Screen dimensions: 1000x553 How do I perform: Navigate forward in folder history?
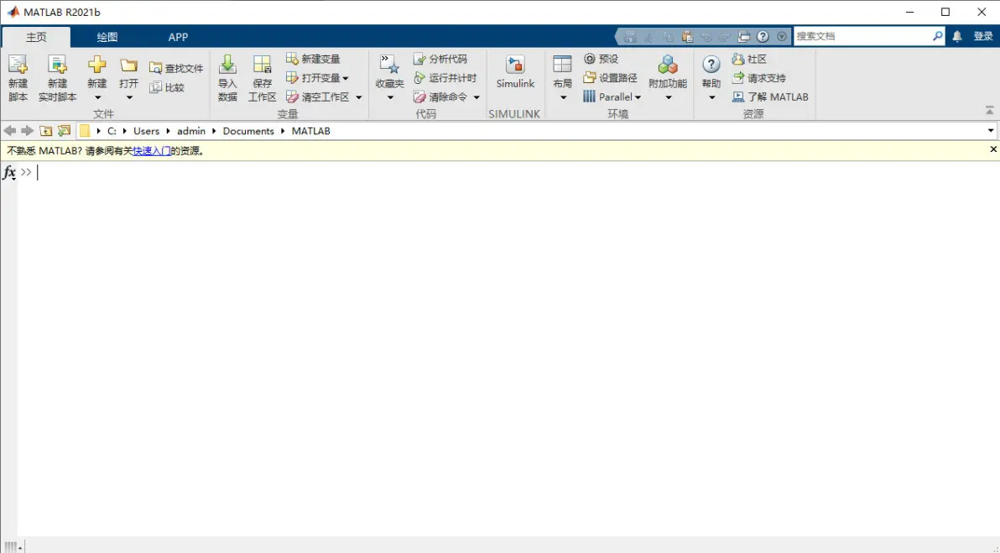(x=27, y=131)
